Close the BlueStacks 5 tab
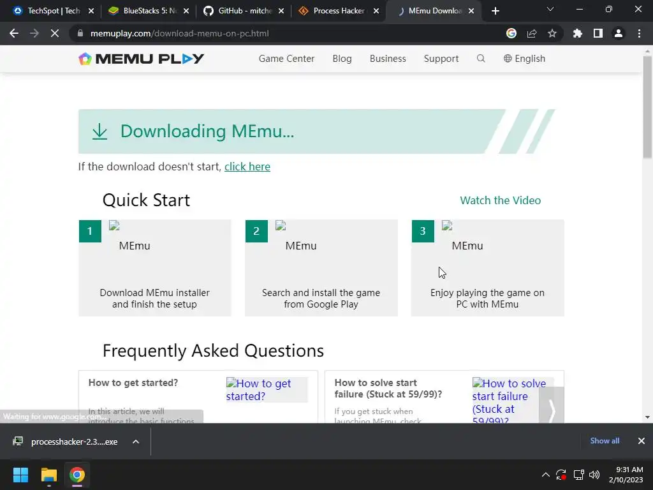Viewport: 653px width, 490px height. pos(186,11)
